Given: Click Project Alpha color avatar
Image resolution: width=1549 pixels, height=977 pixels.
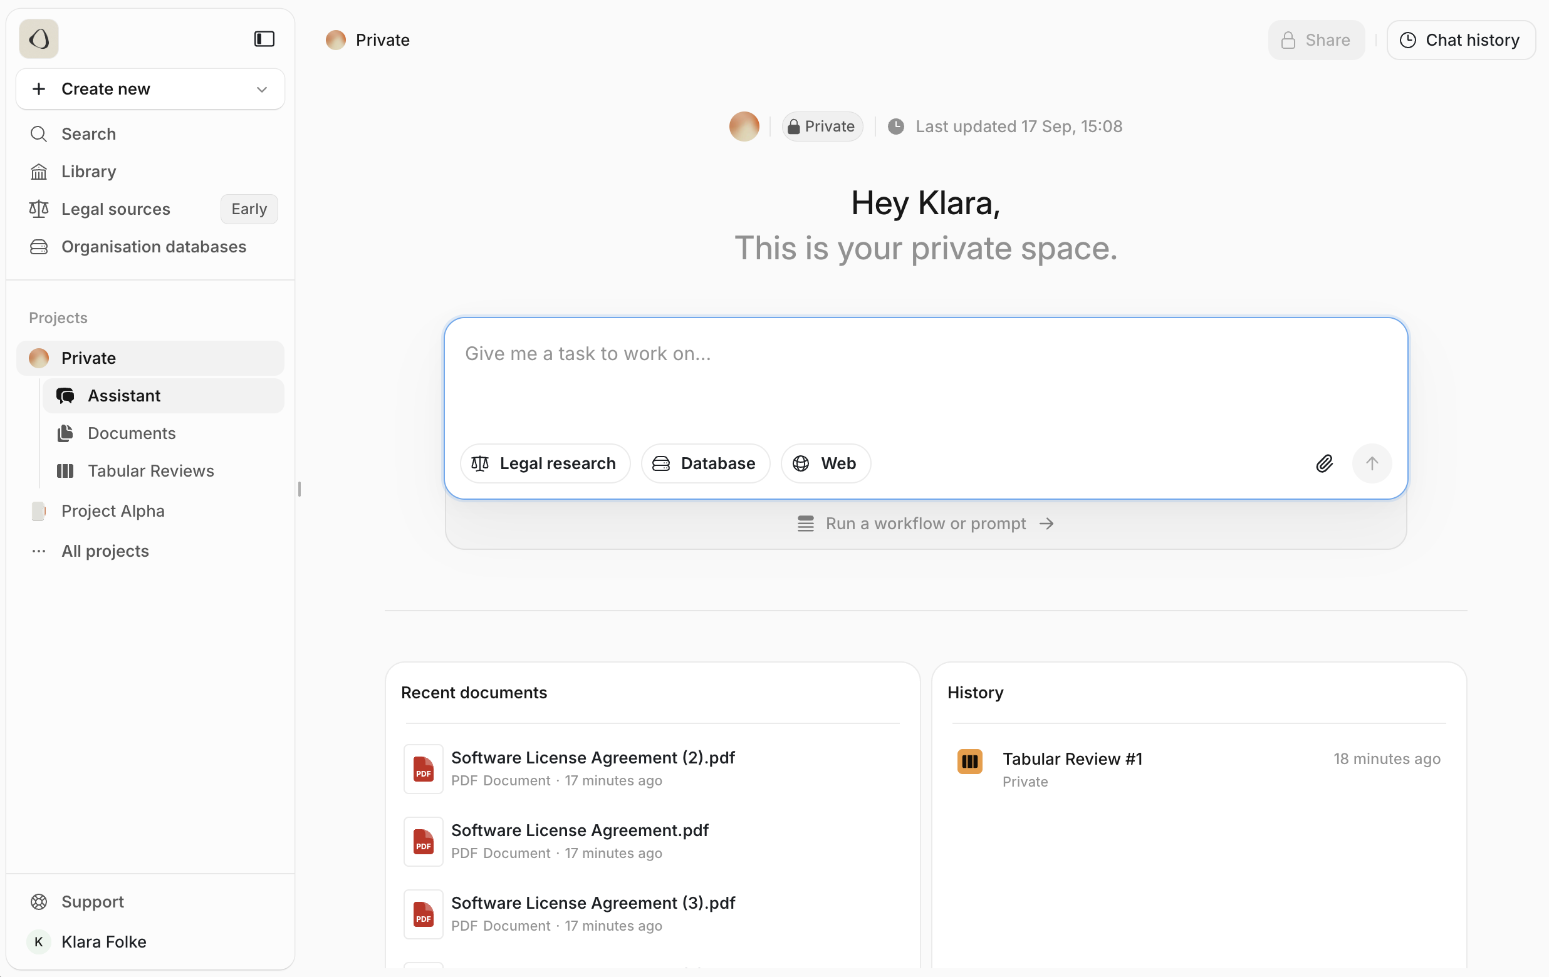Looking at the screenshot, I should [39, 511].
